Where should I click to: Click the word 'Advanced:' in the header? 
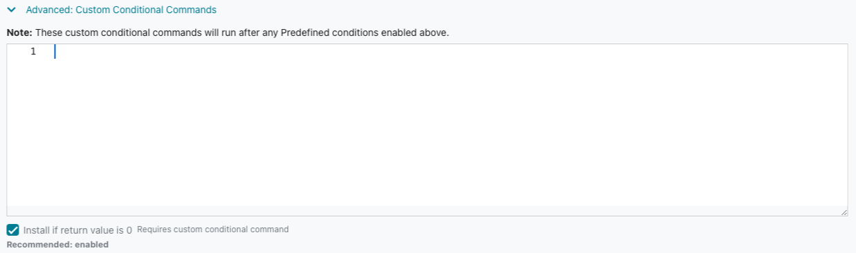tap(48, 10)
